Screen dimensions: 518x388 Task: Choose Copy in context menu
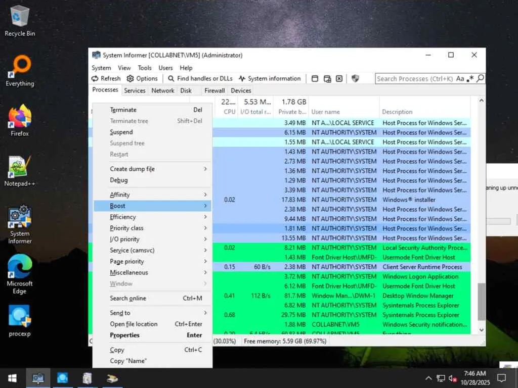pyautogui.click(x=152, y=350)
